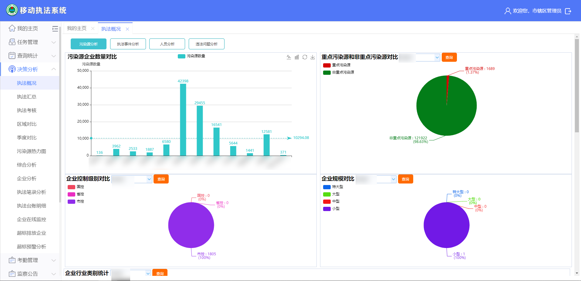
Task: Expand 任务管理 menu
Action: click(x=32, y=42)
